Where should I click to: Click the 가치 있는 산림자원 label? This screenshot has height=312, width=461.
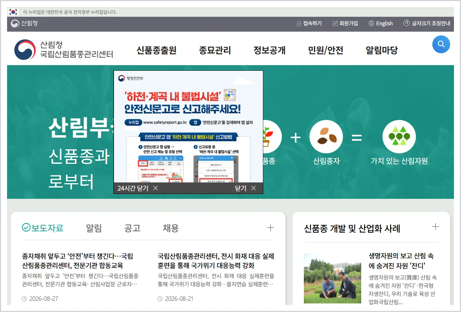point(399,161)
